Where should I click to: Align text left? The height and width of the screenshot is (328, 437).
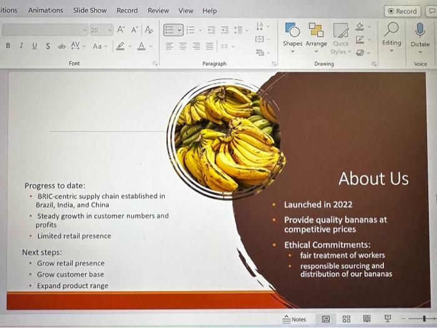coord(169,46)
